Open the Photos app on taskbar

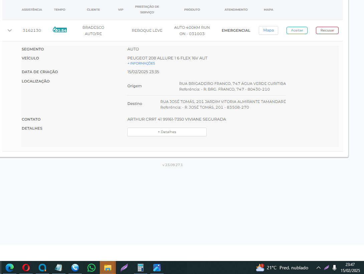pyautogui.click(x=157, y=268)
